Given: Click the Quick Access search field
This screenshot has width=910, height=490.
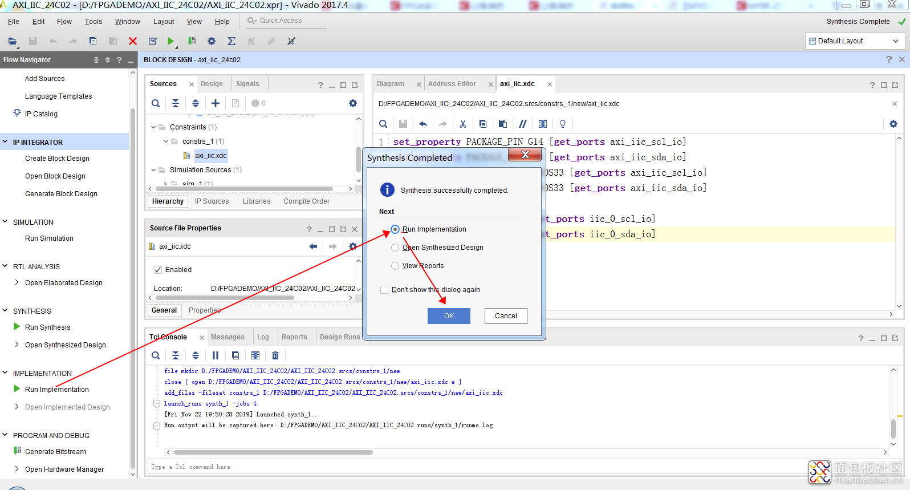Looking at the screenshot, I should [285, 21].
